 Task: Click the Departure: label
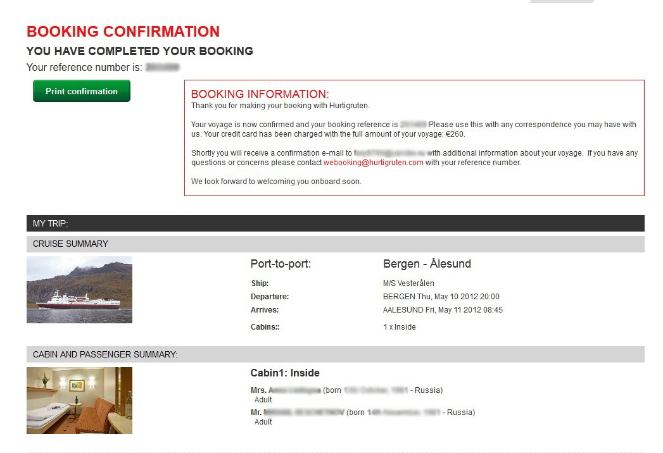tap(270, 297)
